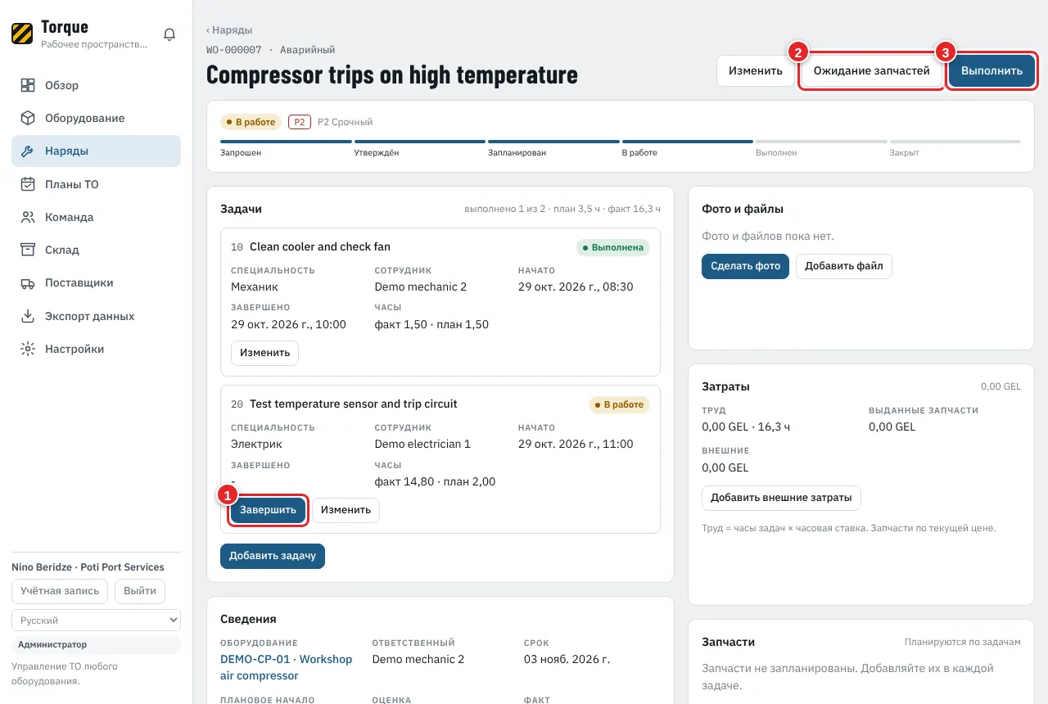Click Добавить внешние затраты button
The width and height of the screenshot is (1048, 704).
point(781,498)
